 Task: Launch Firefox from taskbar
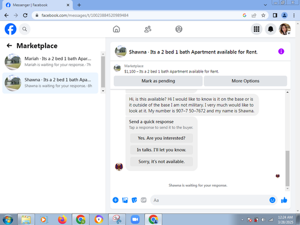[x=62, y=220]
